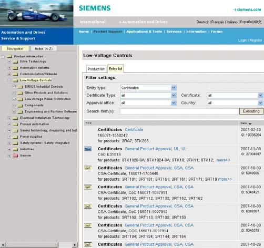Expand Electrical Installation Technology node
The width and height of the screenshot is (264, 248).
tap(9, 118)
